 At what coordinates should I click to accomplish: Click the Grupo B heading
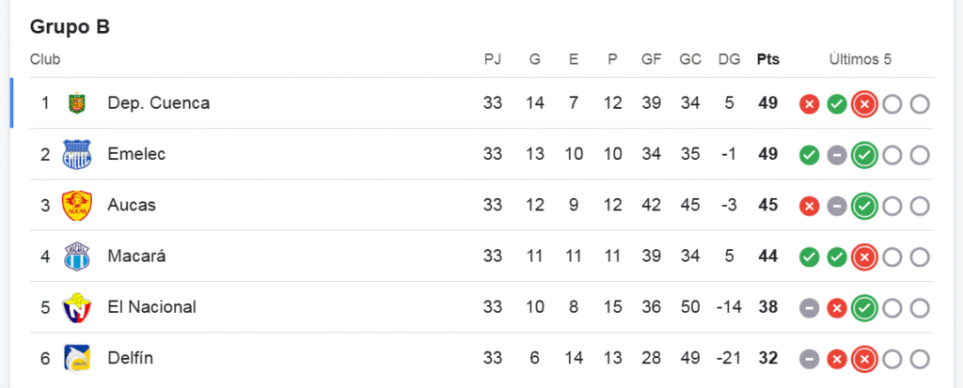click(70, 26)
